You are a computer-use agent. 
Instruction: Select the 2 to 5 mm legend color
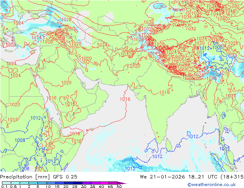pos(33,183)
